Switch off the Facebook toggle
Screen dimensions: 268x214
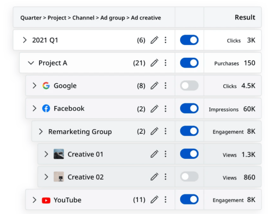[x=189, y=108]
